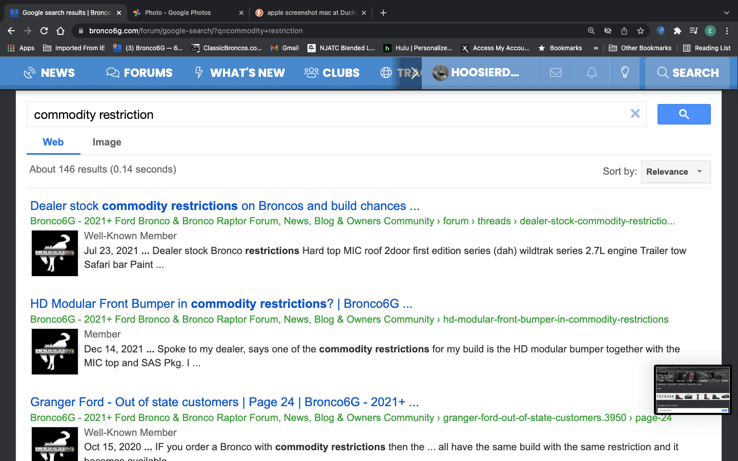Click the browser forward arrow
Viewport: 738px width, 461px height.
pos(28,31)
